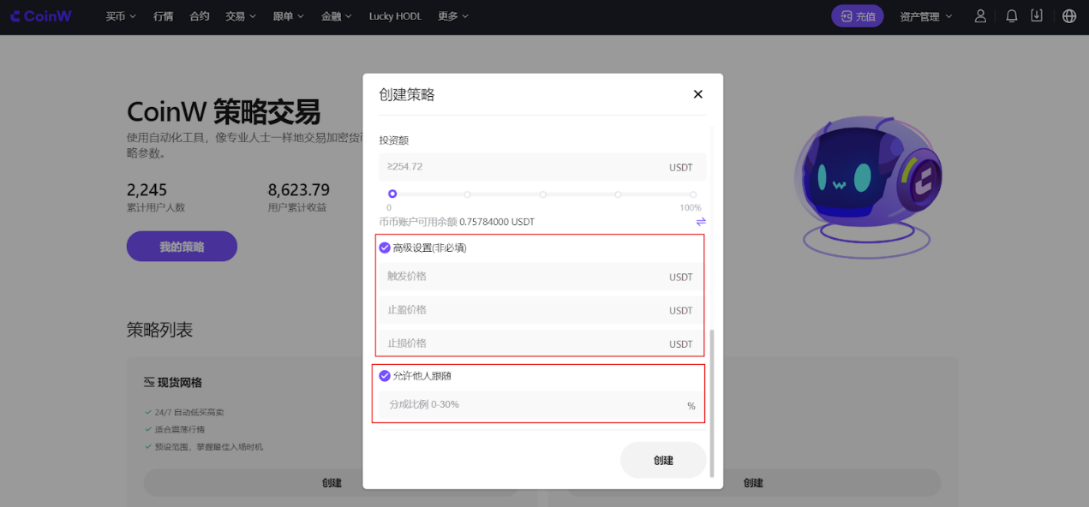1089x507 pixels.
Task: Uncheck the 允许他人跟随 option
Action: [385, 375]
